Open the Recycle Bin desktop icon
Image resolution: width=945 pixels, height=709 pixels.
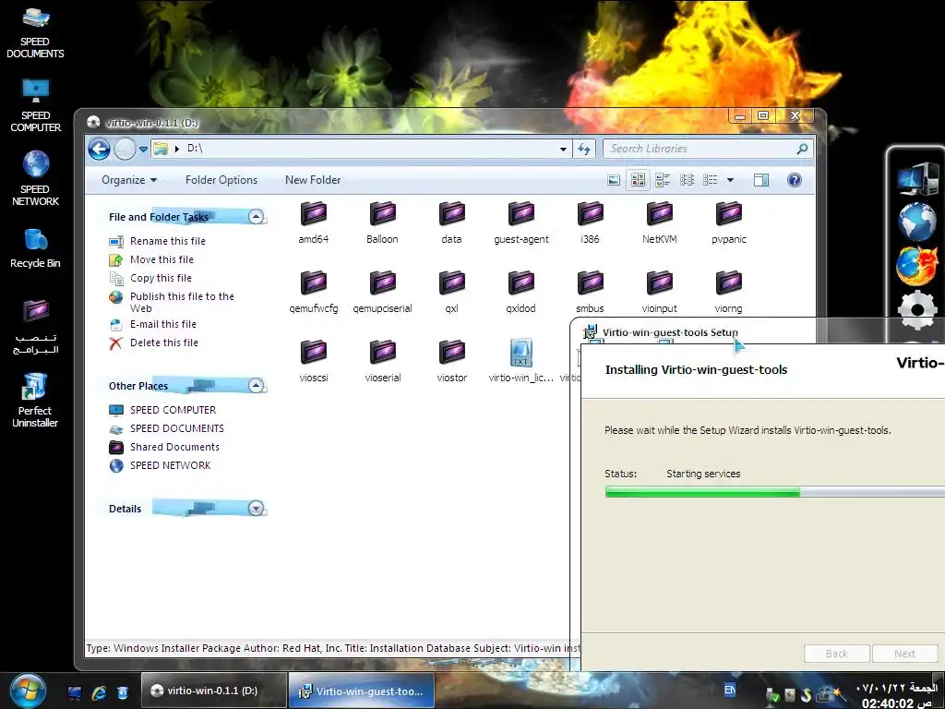35,248
